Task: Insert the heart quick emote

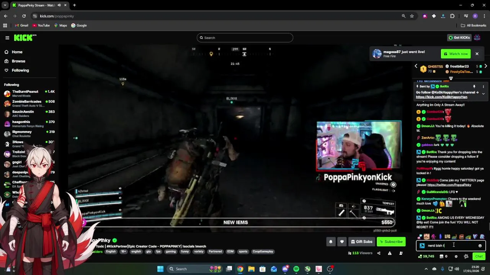Action: pyautogui.click(x=420, y=237)
